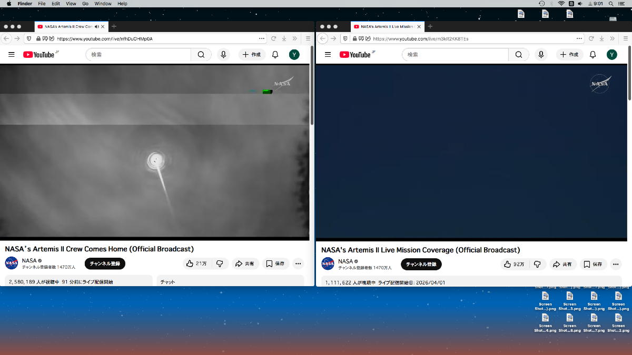This screenshot has height=355, width=632.
Task: Open downloads arrow in right browser toolbar
Action: point(601,38)
